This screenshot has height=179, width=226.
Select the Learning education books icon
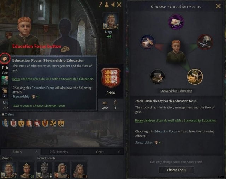point(157,77)
